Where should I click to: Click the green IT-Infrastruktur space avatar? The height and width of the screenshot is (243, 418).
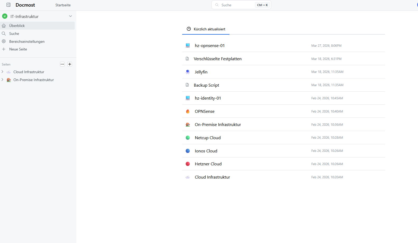5,16
